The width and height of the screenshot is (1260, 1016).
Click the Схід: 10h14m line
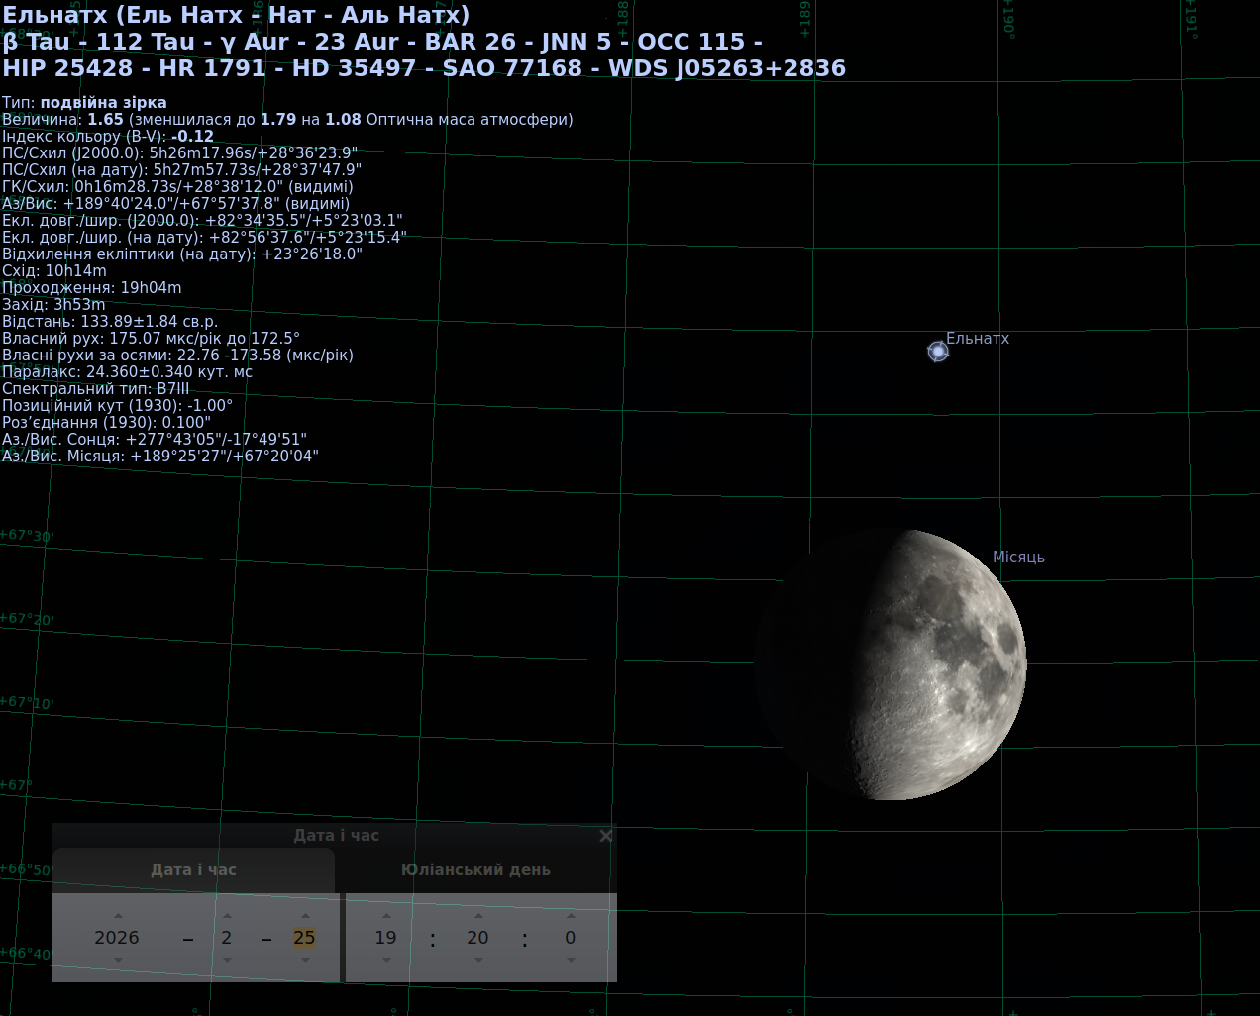pyautogui.click(x=54, y=271)
